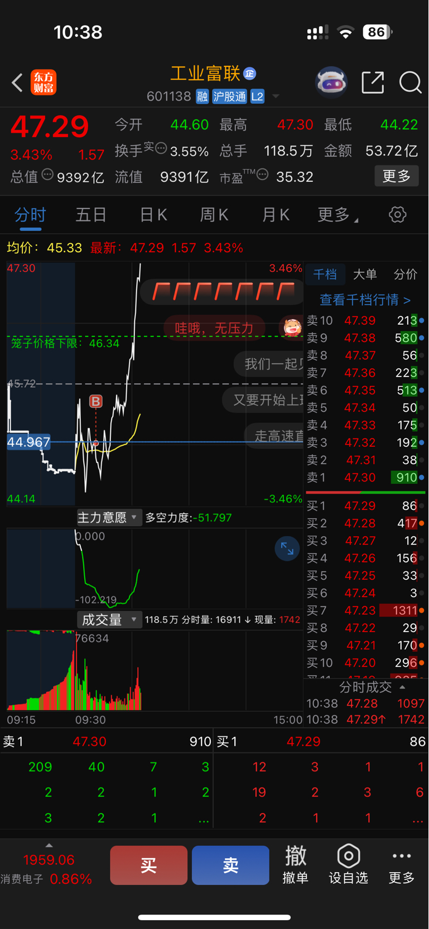429x929 pixels.
Task: Tap the 笼子价格下限 46.34 label
Action: tap(65, 343)
